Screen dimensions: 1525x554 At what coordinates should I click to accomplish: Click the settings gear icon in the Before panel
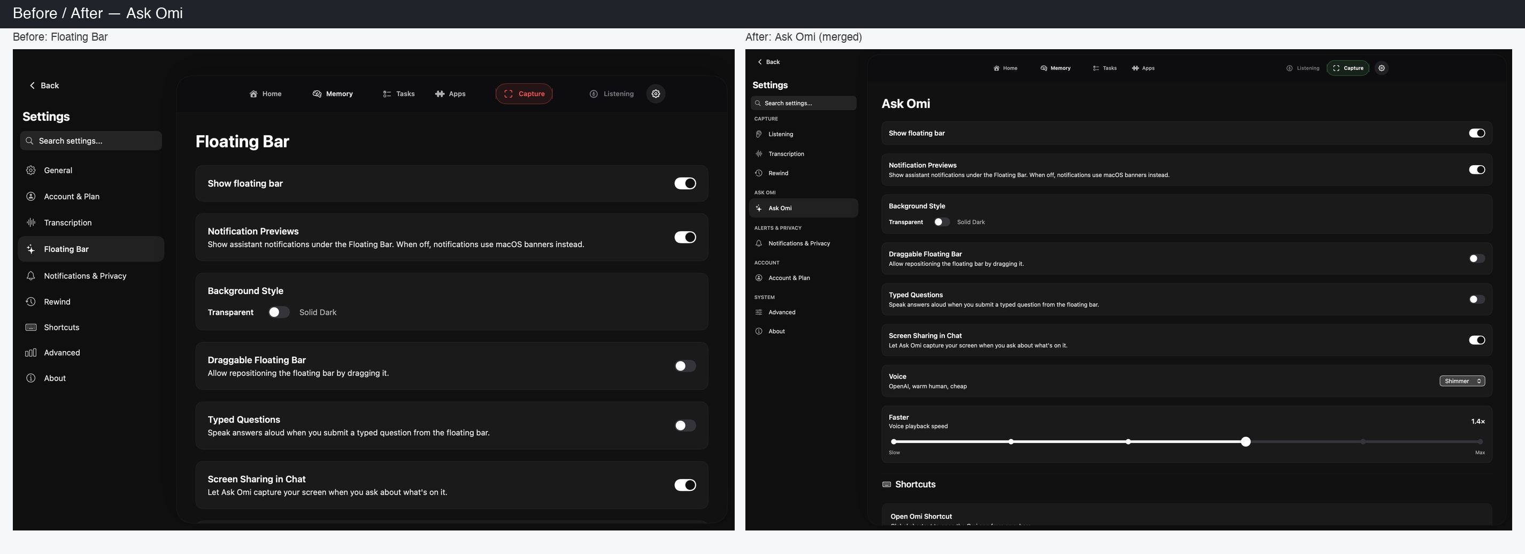(x=656, y=94)
